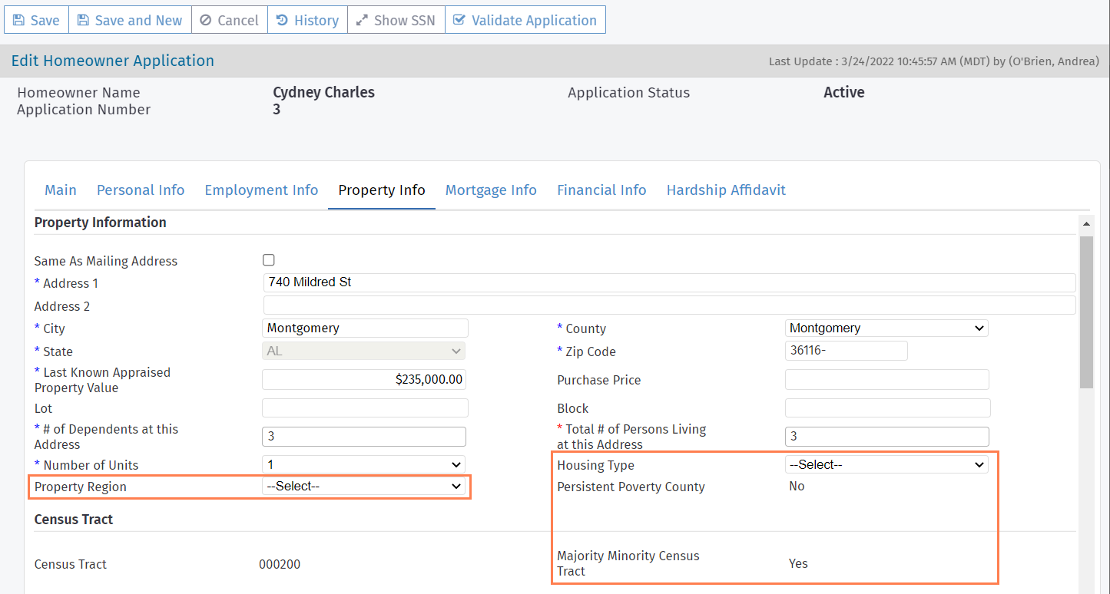This screenshot has height=594, width=1110.
Task: Go to the Hardship Affidavit tab
Action: [x=726, y=190]
